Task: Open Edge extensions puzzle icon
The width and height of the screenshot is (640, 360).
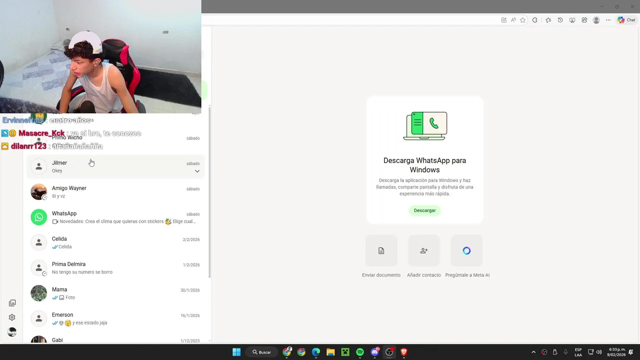Action: tap(535, 20)
